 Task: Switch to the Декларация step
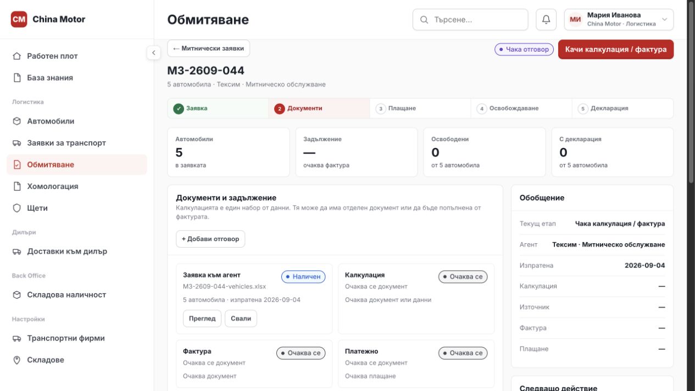pos(622,109)
